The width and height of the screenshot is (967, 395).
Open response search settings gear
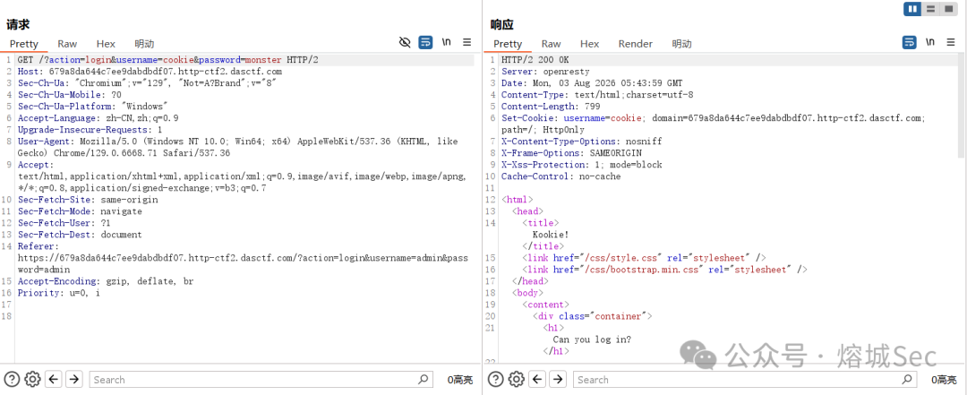click(x=516, y=379)
